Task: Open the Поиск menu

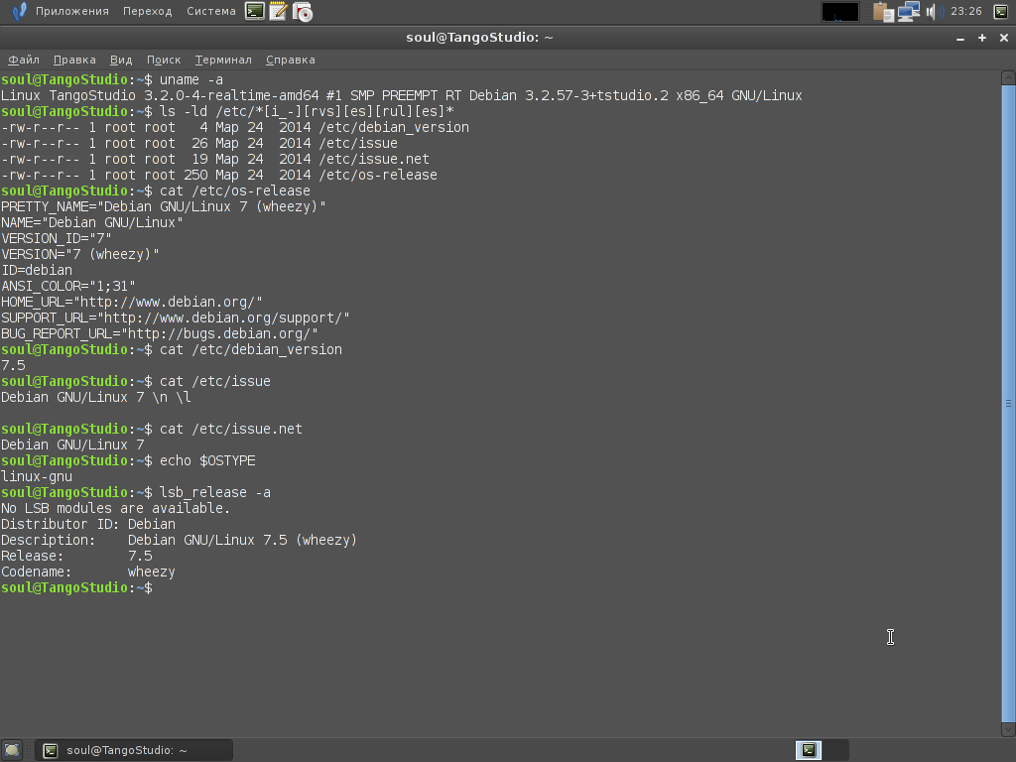Action: 164,60
